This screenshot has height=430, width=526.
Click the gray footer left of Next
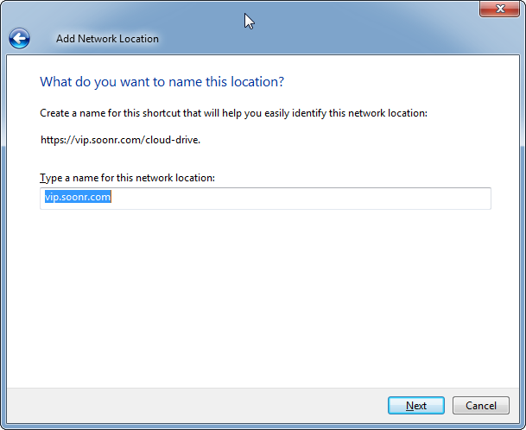coord(190,405)
